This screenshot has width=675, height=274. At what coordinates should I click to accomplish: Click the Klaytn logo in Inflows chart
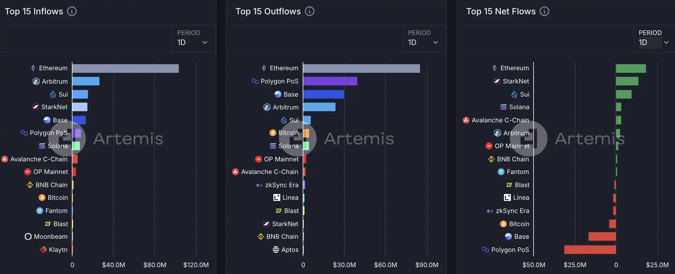pyautogui.click(x=43, y=250)
